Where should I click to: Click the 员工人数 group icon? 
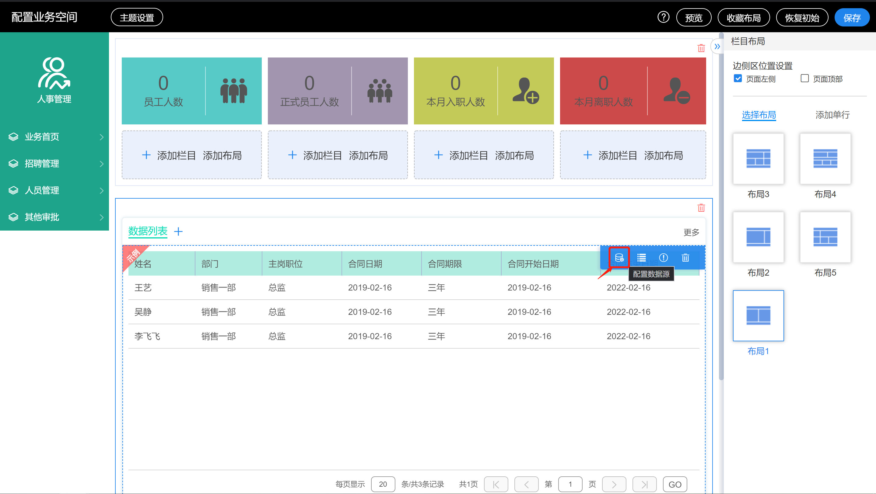tap(233, 91)
